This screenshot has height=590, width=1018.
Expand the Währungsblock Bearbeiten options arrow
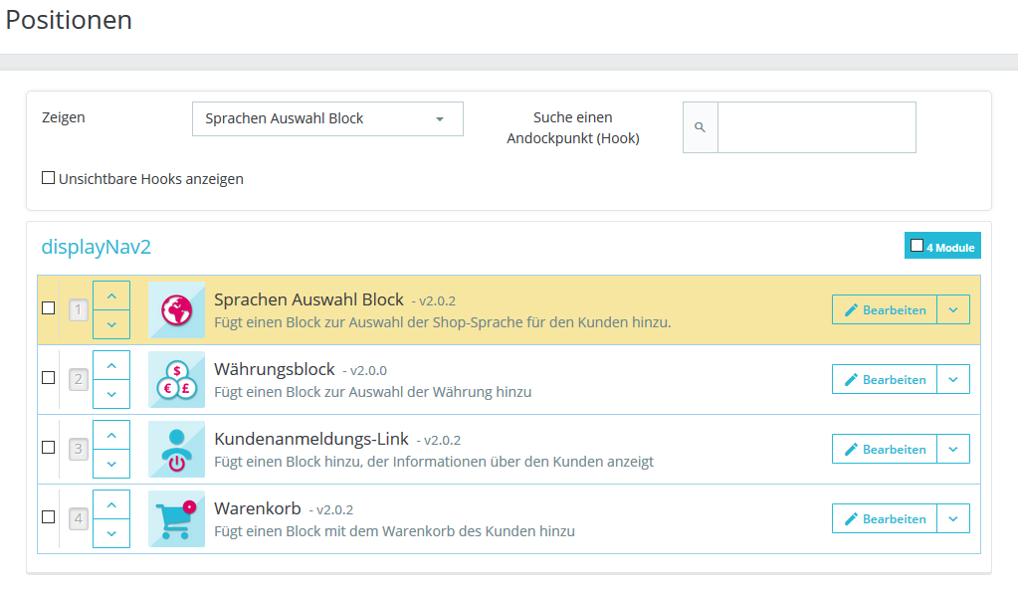[x=953, y=380]
